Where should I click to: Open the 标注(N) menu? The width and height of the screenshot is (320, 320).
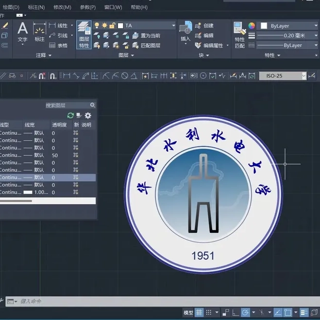[x=36, y=7]
